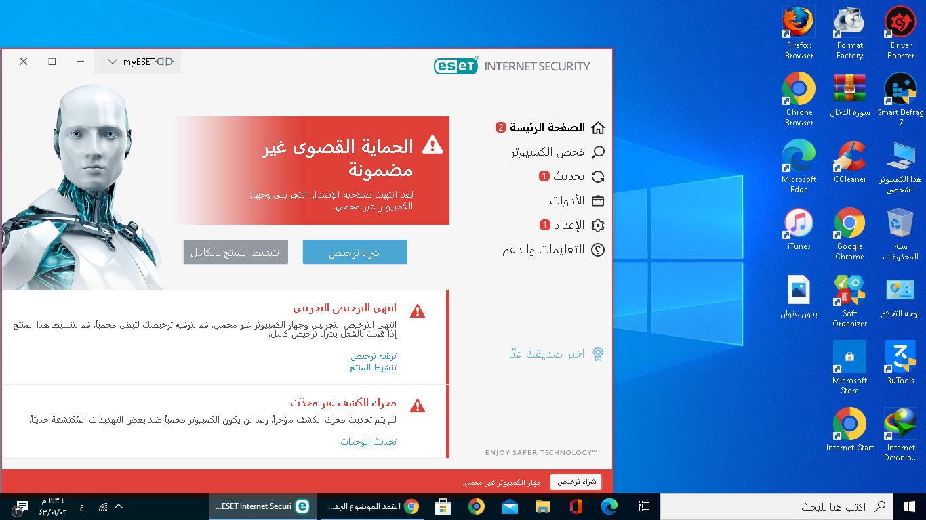Open Internet-Start desktop shortcut
The width and height of the screenshot is (926, 520).
849,429
